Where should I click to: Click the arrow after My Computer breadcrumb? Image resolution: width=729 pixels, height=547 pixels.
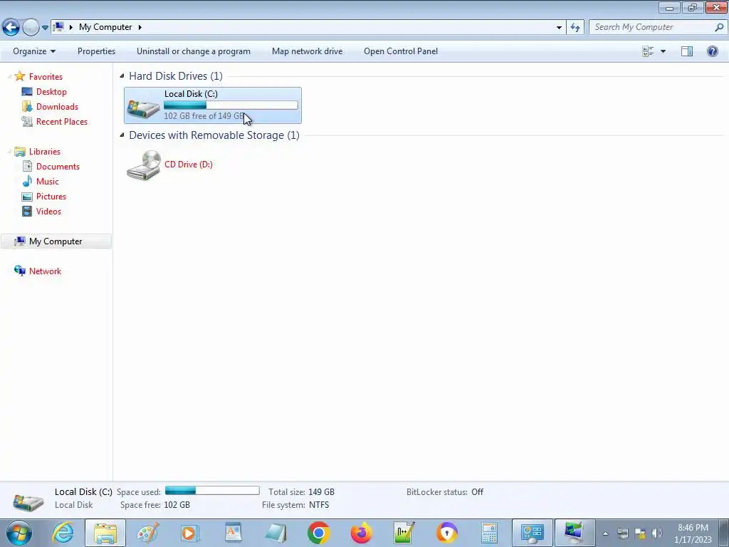140,27
